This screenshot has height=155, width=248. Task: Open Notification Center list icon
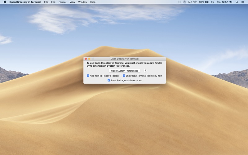click(242, 2)
